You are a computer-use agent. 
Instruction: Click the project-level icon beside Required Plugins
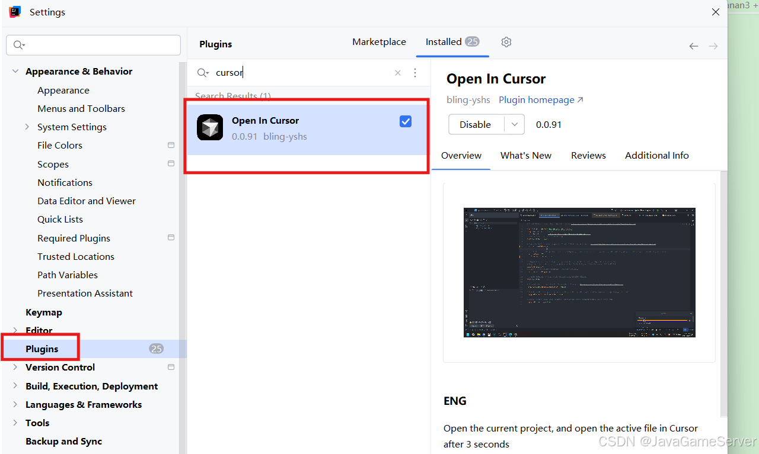point(171,237)
